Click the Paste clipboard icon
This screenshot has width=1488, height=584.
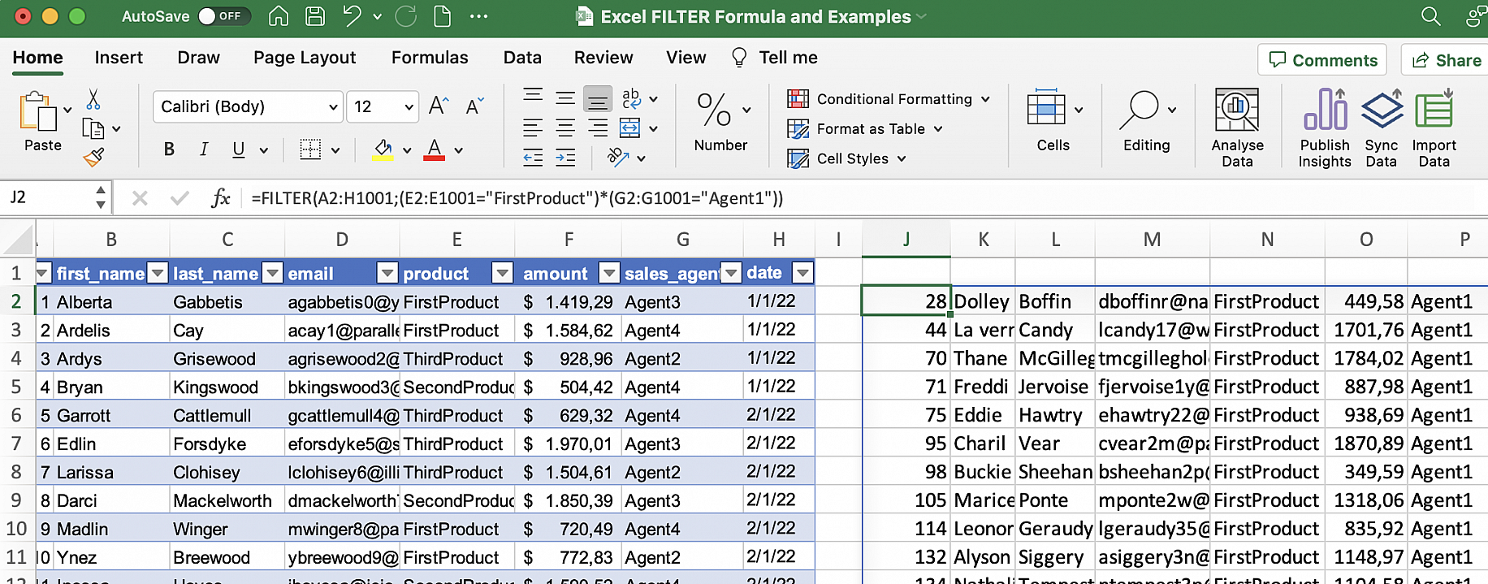click(x=37, y=111)
